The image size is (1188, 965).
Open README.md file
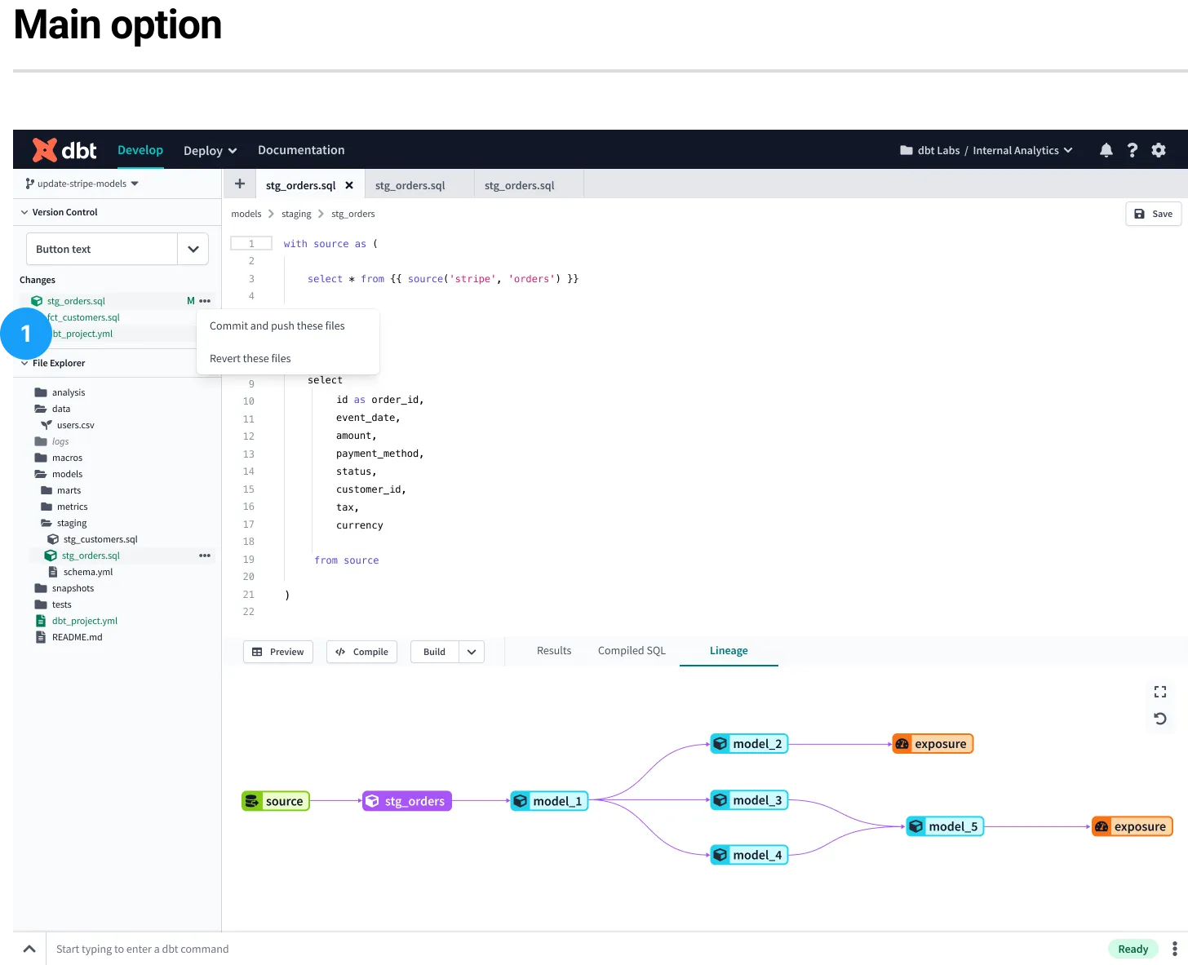point(69,637)
